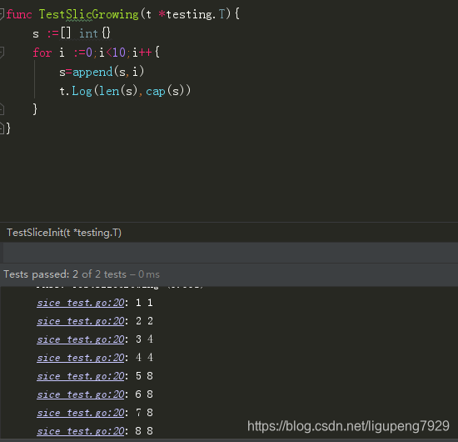Click the 'int' type in slice declaration

(x=88, y=33)
